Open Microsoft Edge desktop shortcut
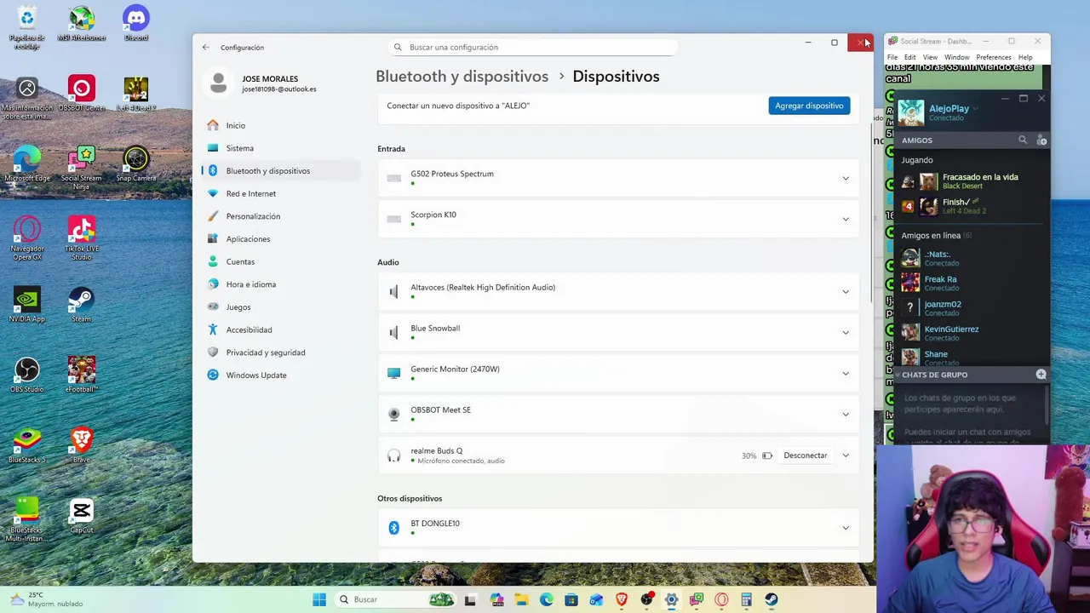Viewport: 1090px width, 613px height. (27, 164)
